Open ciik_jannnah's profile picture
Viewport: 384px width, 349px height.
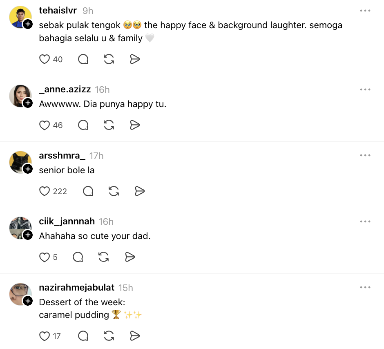(x=20, y=228)
